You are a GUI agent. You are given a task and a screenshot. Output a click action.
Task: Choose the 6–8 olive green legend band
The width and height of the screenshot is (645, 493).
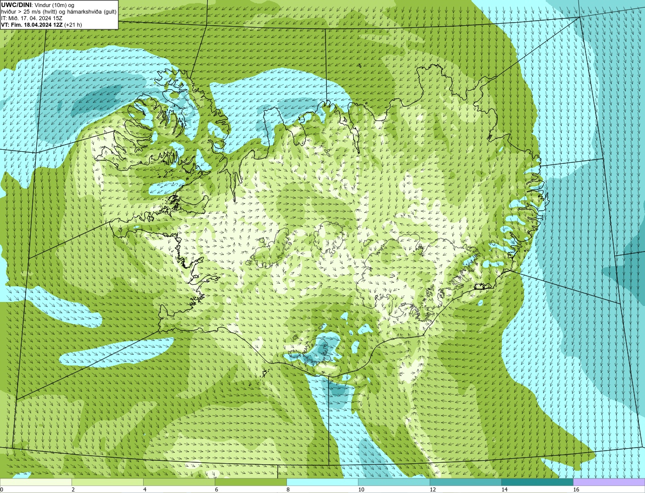[x=251, y=482]
